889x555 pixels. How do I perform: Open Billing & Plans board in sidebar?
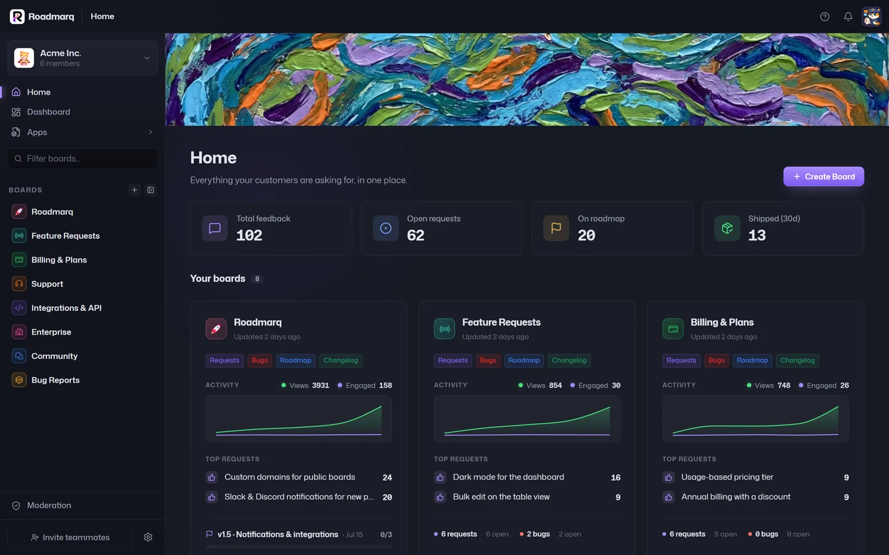(83, 260)
